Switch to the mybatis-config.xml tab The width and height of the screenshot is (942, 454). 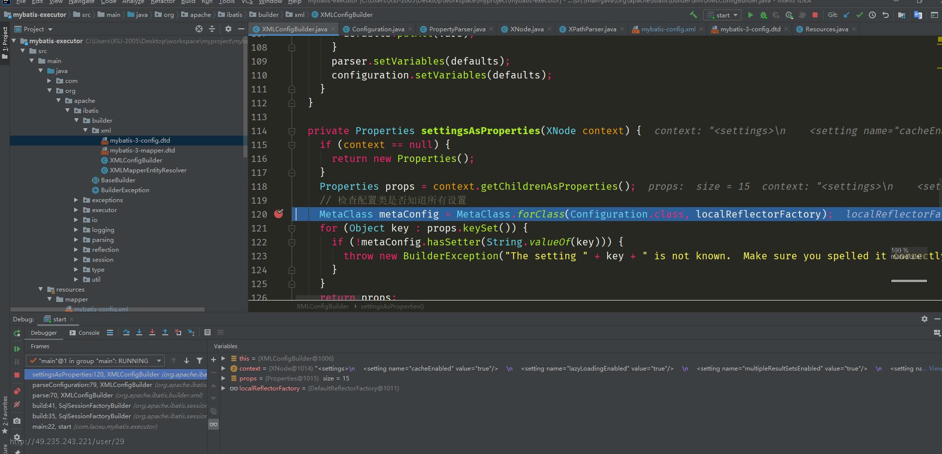pyautogui.click(x=668, y=29)
